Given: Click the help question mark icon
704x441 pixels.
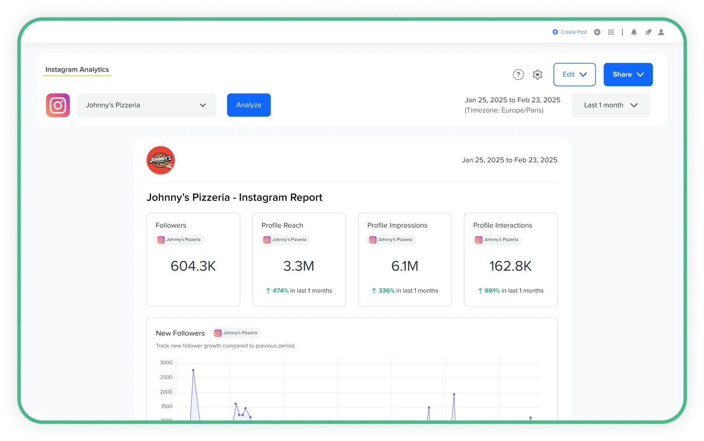Looking at the screenshot, I should tap(518, 75).
